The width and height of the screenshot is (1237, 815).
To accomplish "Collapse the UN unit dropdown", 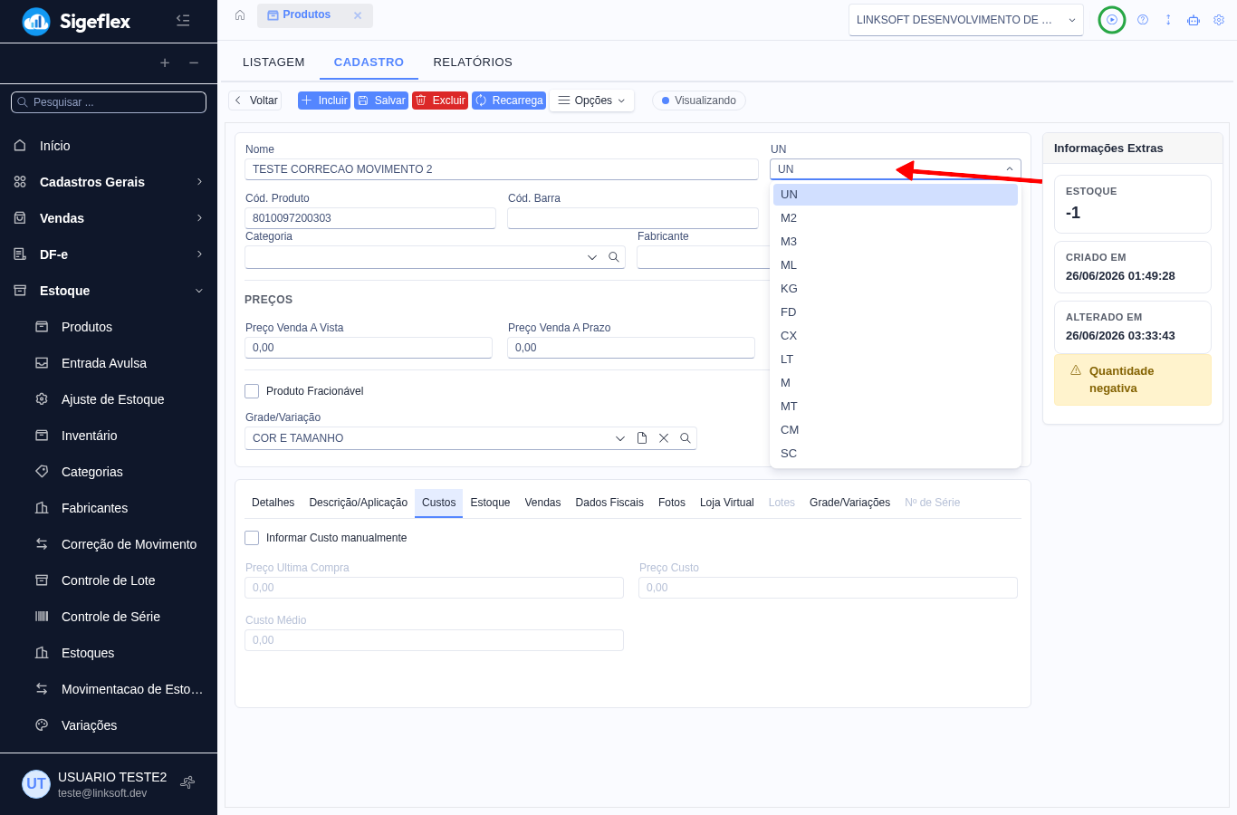I will (1010, 169).
